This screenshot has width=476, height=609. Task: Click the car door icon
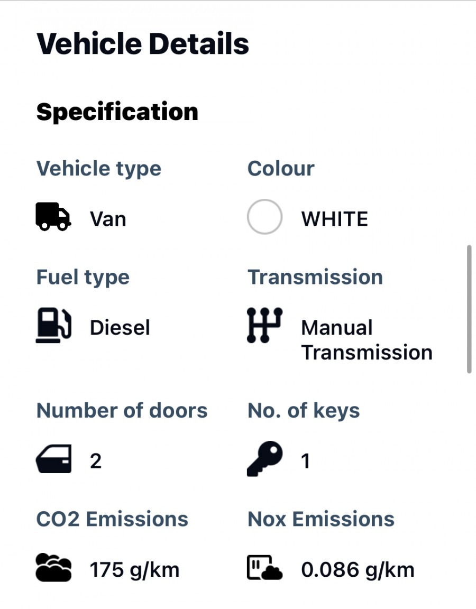pyautogui.click(x=53, y=458)
